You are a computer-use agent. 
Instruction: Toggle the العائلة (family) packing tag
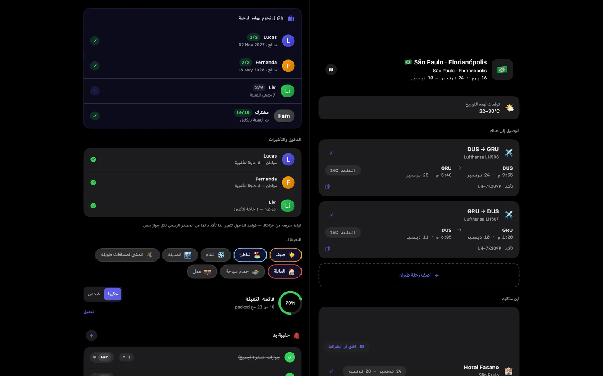pos(284,272)
